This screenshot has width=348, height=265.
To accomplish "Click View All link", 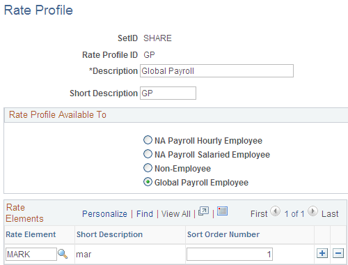I will click(175, 214).
